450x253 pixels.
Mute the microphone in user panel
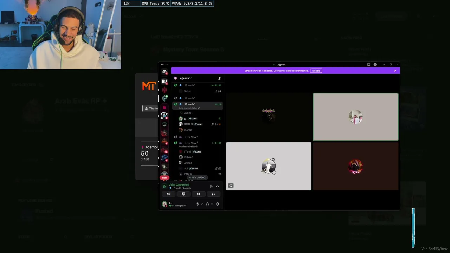click(198, 204)
